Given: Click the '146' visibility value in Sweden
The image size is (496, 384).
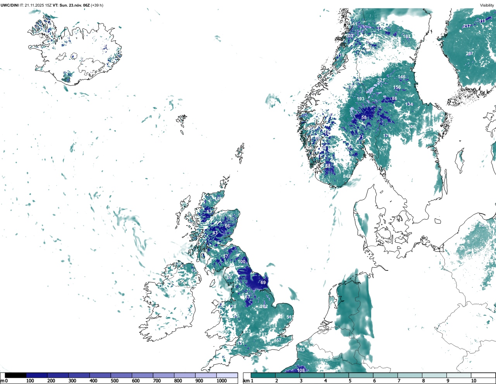Looking at the screenshot, I should click(x=402, y=77).
